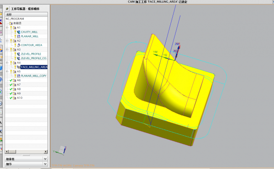Collapse the A4 program group
274x169 pixels.
(7, 62)
